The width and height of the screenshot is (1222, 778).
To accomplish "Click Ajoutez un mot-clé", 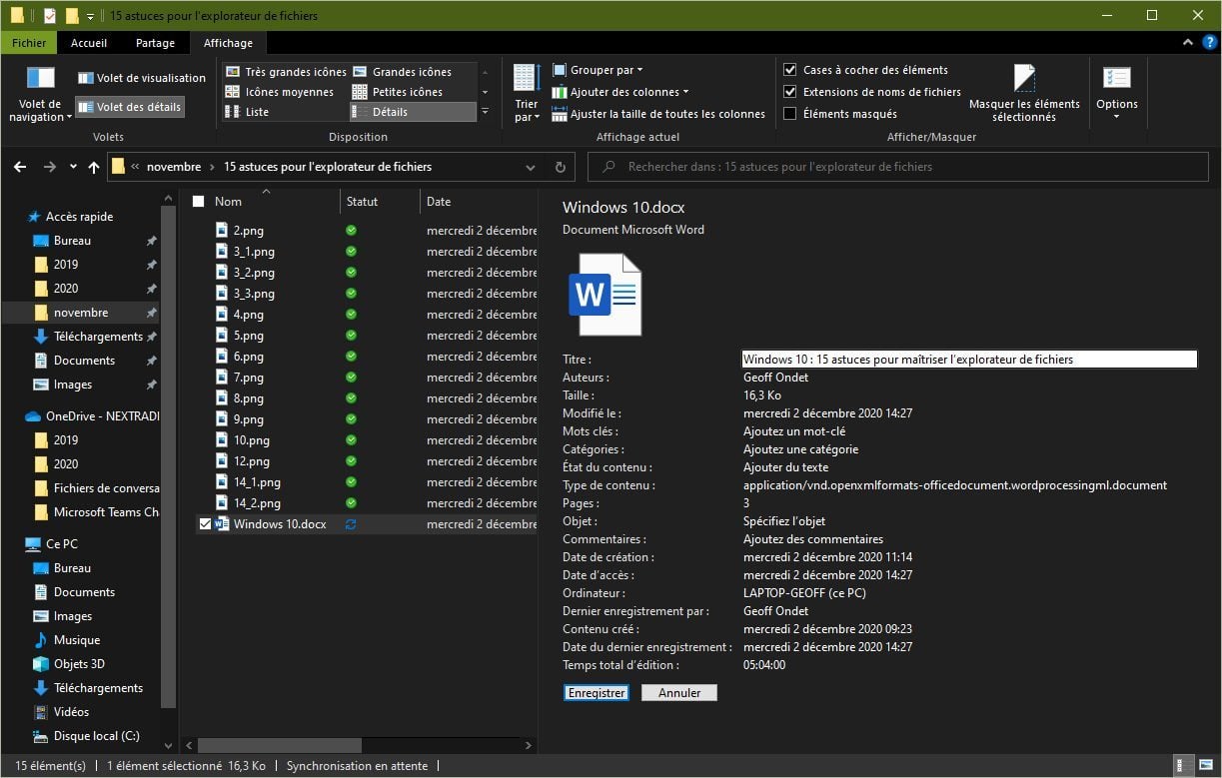I will pyautogui.click(x=794, y=431).
